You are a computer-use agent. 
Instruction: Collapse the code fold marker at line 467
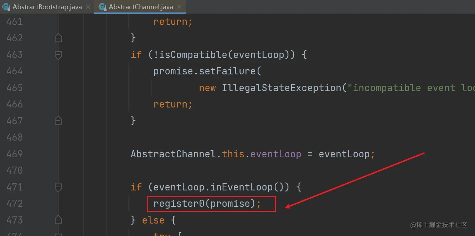click(x=58, y=121)
